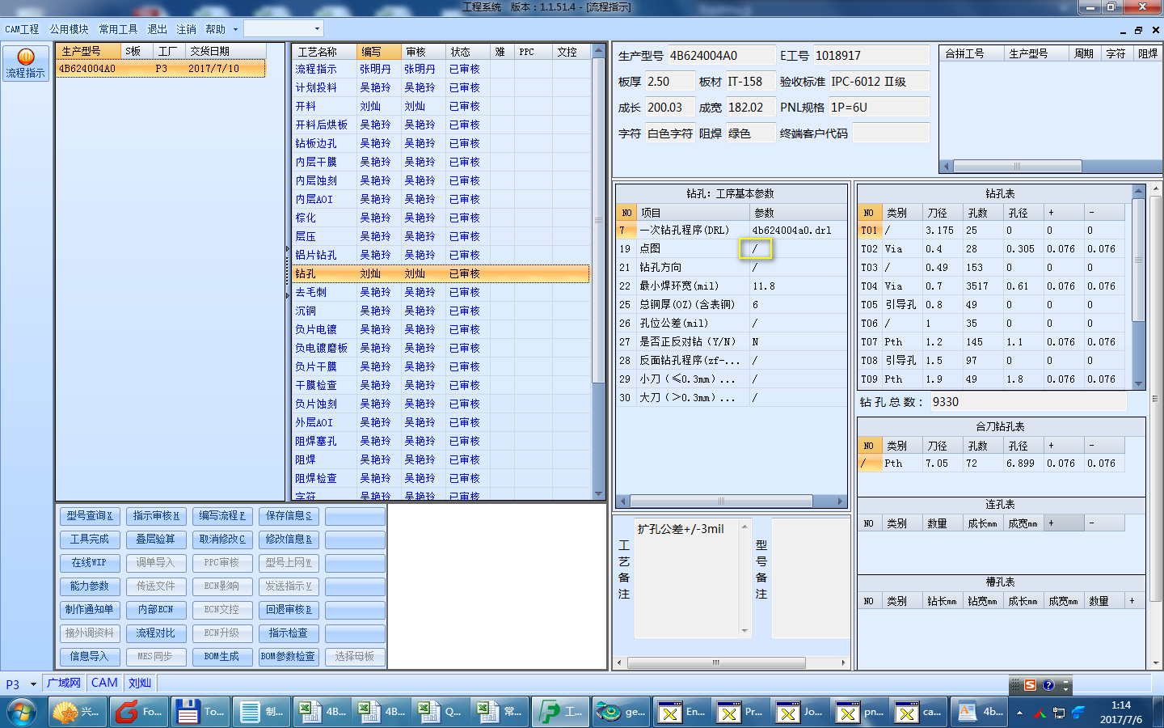This screenshot has width=1164, height=728.
Task: Click the taskbar clock showing 1:14
Action: (x=1120, y=712)
